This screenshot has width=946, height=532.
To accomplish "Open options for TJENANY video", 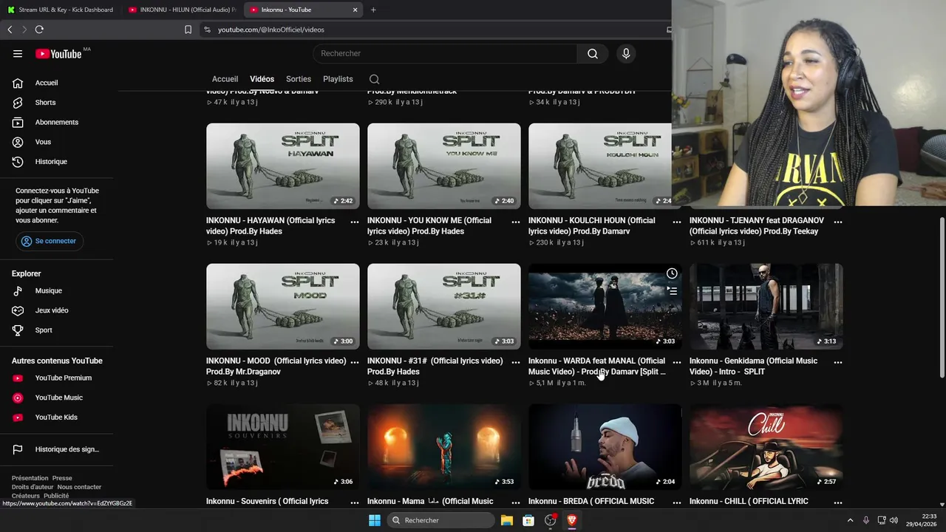I will coord(838,222).
